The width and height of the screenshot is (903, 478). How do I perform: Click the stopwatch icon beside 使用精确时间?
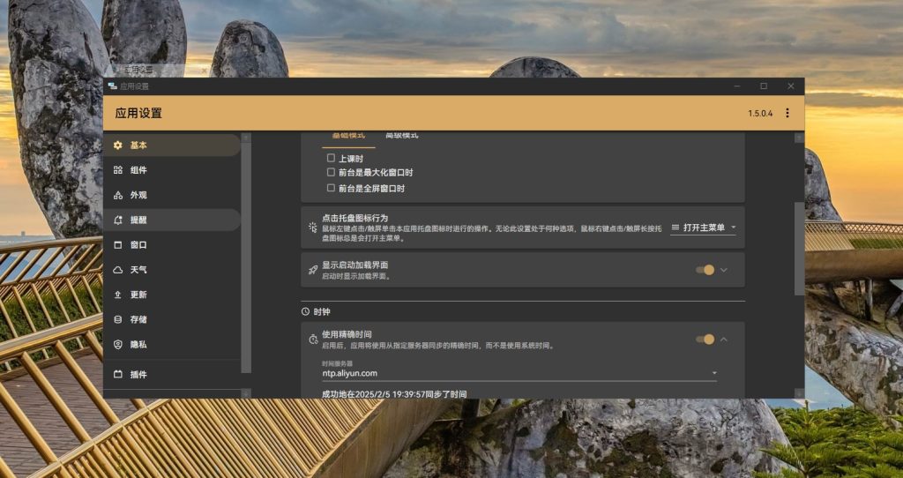pyautogui.click(x=313, y=340)
